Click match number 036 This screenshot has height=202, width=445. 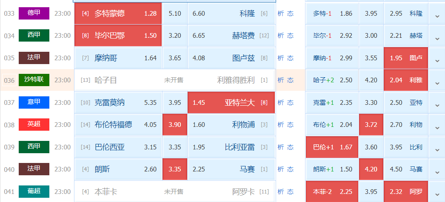(9, 80)
